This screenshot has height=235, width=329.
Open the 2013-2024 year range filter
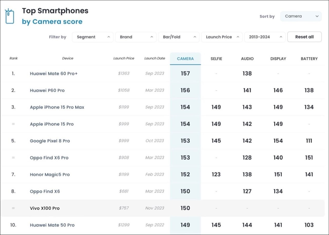pyautogui.click(x=265, y=37)
